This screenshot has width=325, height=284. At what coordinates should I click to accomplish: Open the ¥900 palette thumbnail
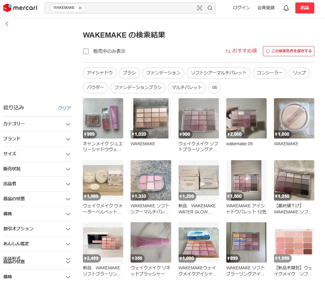pyautogui.click(x=198, y=118)
